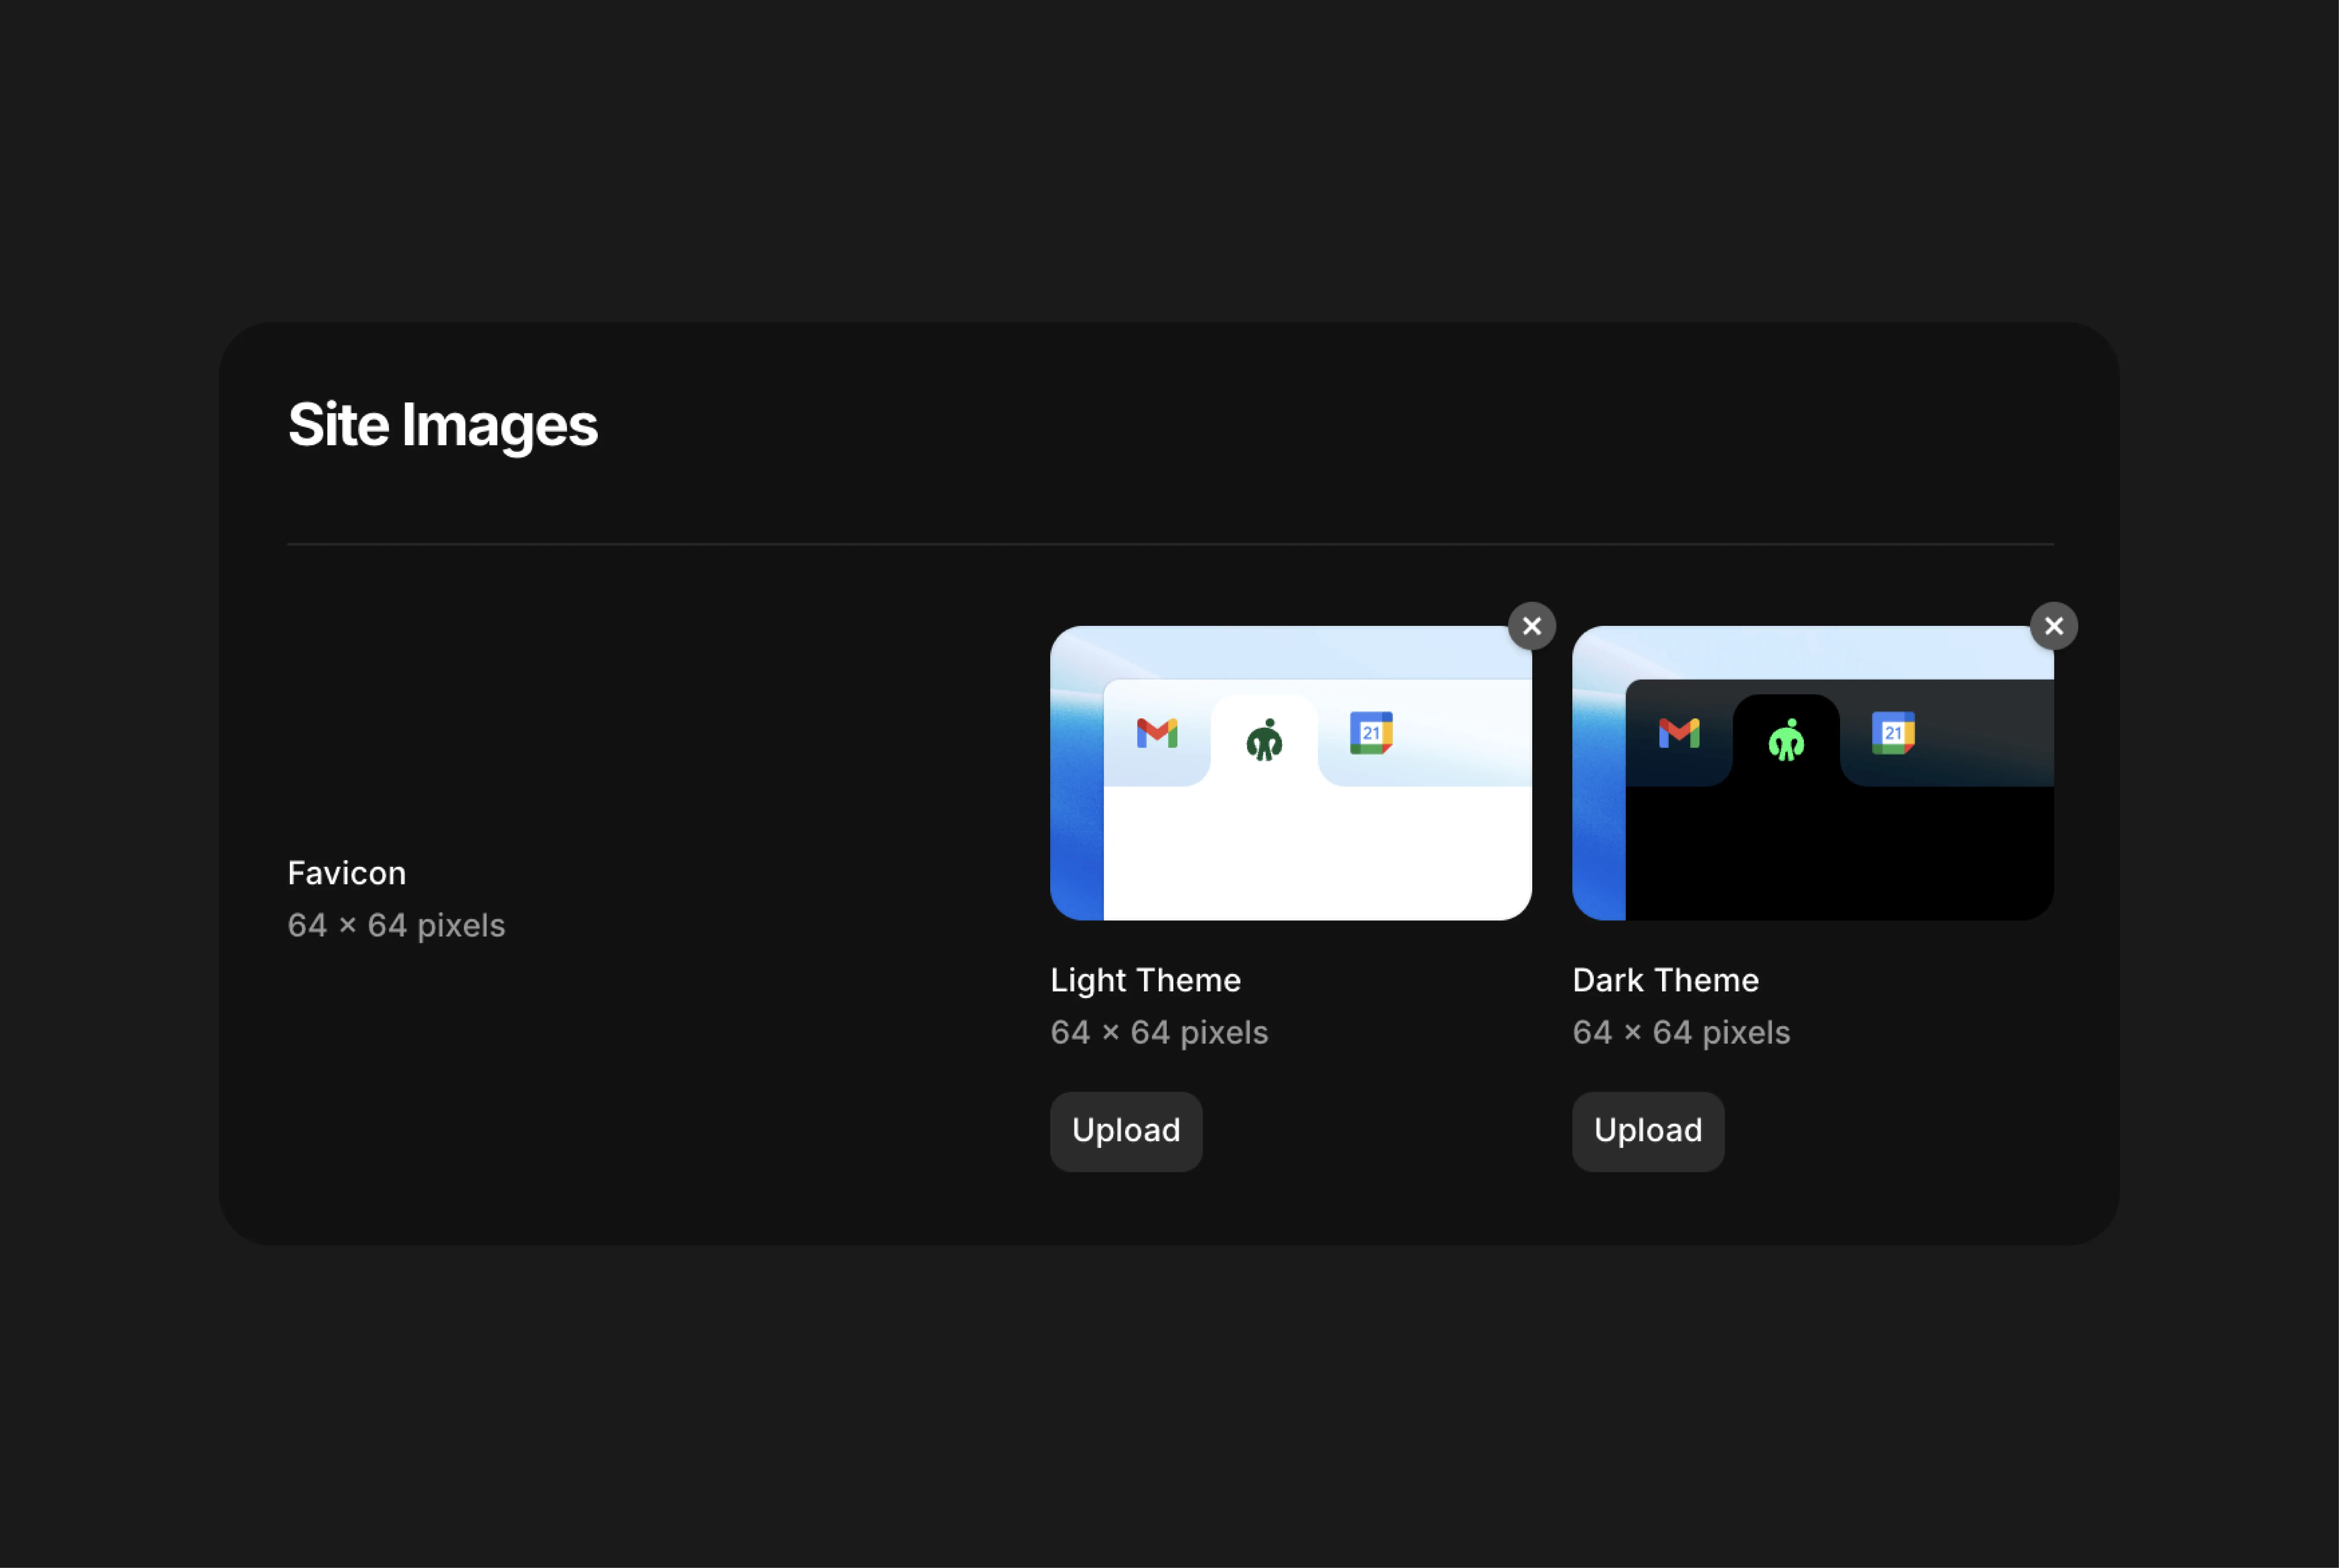Click Google Calendar icon in dark preview
This screenshot has height=1568, width=2339.
(x=1892, y=733)
